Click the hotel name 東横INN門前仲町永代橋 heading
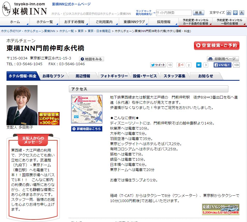Viewport: 247px width, 222px height. pos(45,48)
